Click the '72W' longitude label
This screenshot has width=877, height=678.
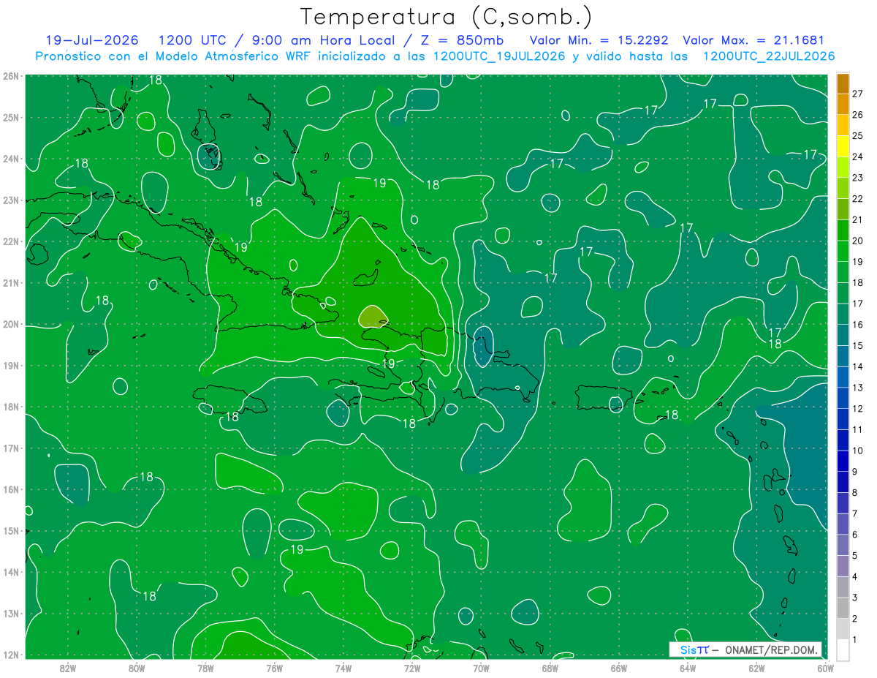(411, 667)
